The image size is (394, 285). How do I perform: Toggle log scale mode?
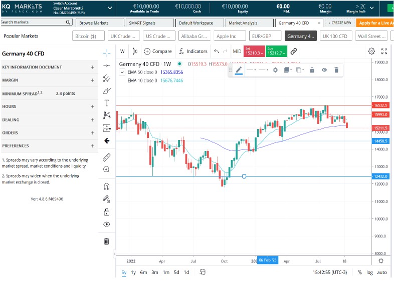(x=369, y=272)
